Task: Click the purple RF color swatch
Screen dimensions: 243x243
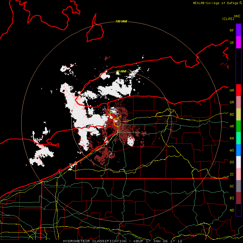Action: click(x=238, y=30)
